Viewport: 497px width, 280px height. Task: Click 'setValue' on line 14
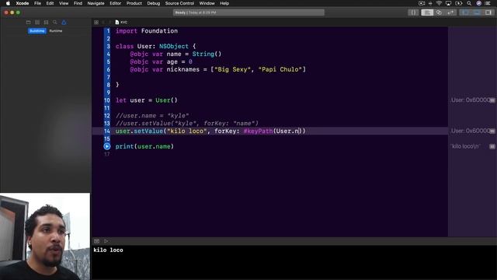pyautogui.click(x=148, y=131)
